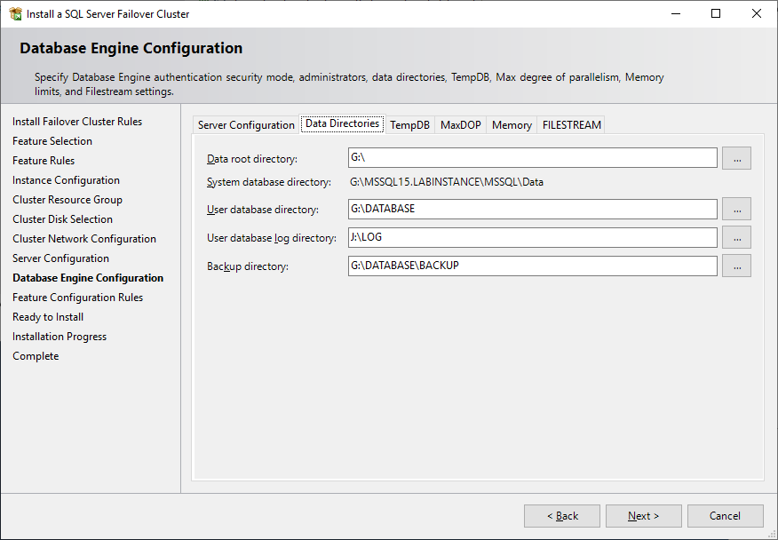Click into the Data root directory field
The image size is (778, 540).
pyautogui.click(x=532, y=158)
